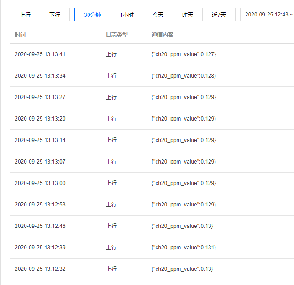This screenshot has width=294, height=285.
Task: Switch to the 1小时 time range
Action: tap(127, 15)
